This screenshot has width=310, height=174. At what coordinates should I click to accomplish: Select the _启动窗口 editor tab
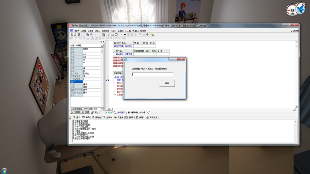click(121, 112)
